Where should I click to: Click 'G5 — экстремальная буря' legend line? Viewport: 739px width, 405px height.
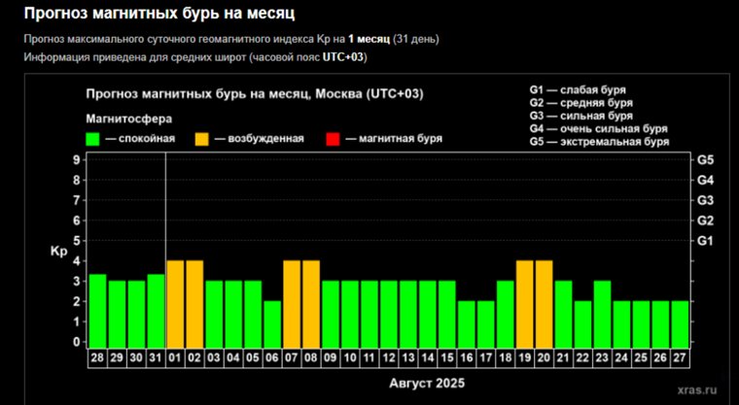click(x=599, y=142)
